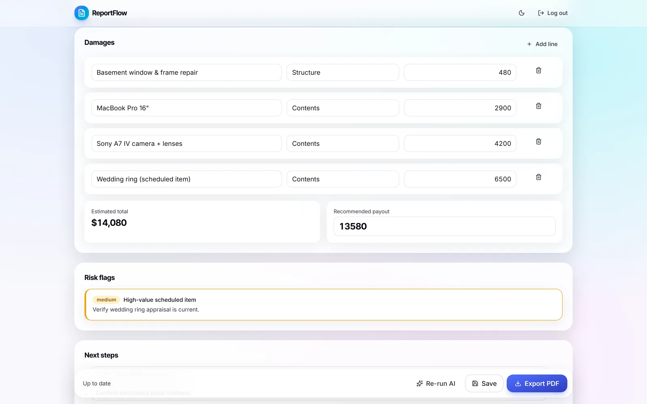The width and height of the screenshot is (647, 404).
Task: Delete the Basement window repair line
Action: tap(539, 70)
